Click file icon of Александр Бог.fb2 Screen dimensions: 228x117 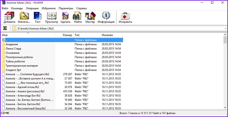coord(3,96)
